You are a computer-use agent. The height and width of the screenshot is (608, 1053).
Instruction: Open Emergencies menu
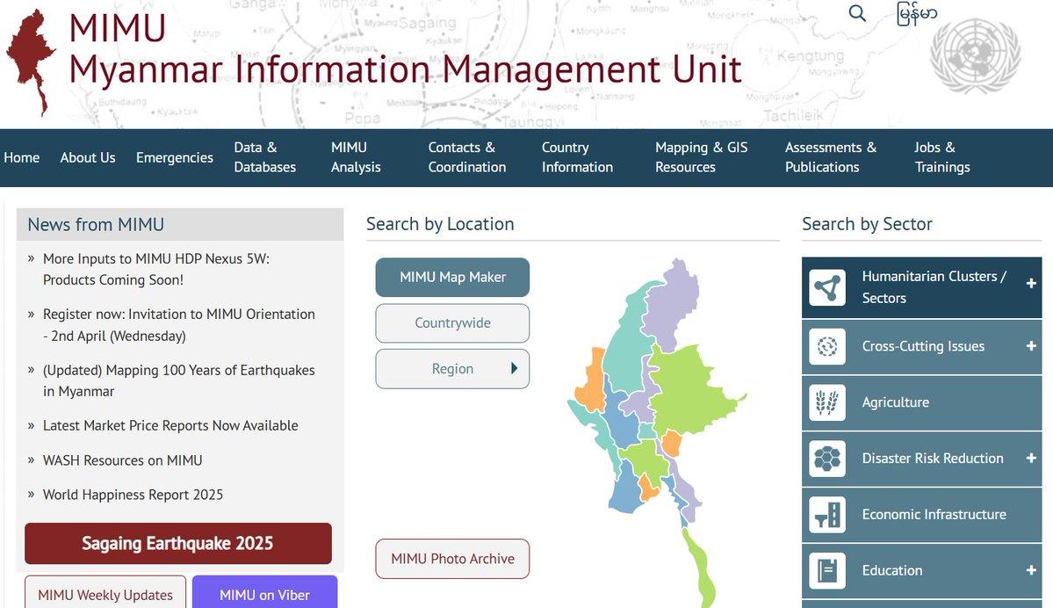tap(175, 157)
